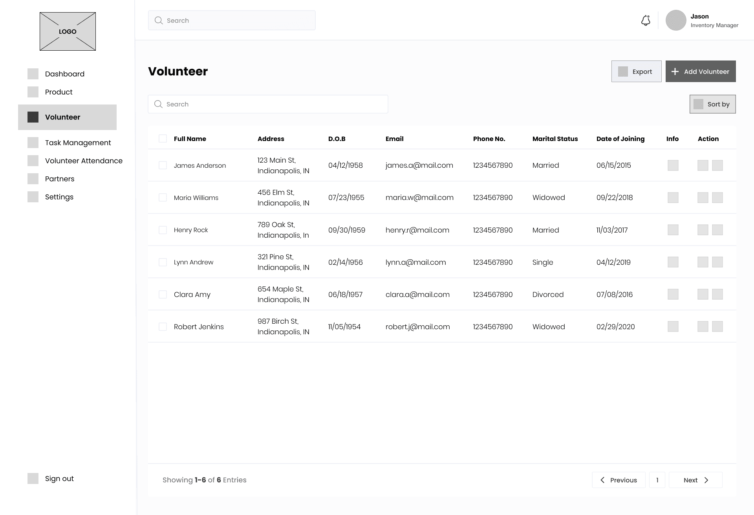Screen dimensions: 754x515
Task: Open info icon for Lynn Andrew
Action: 673,262
